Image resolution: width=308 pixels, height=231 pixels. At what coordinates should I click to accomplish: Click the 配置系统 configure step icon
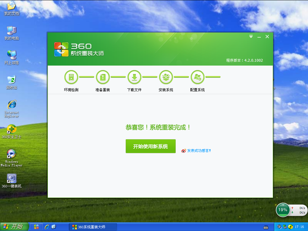pos(197,77)
